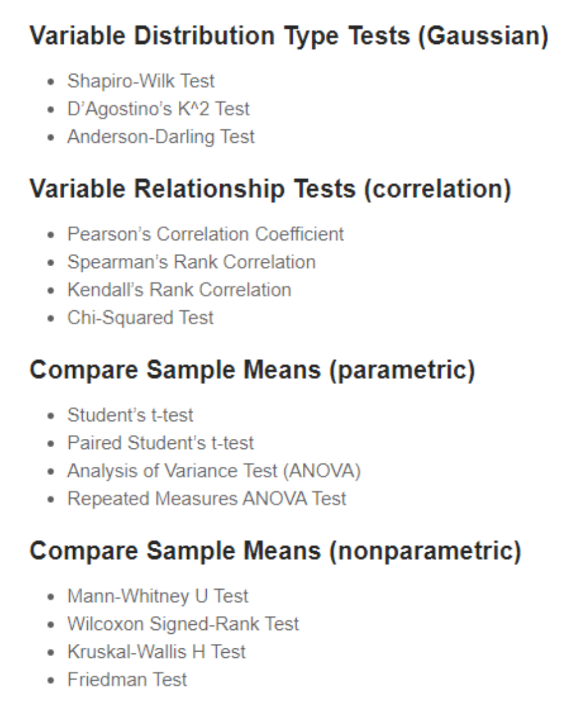The height and width of the screenshot is (707, 579).
Task: Click the Variable Distribution Type Tests heading
Action: coord(289,36)
